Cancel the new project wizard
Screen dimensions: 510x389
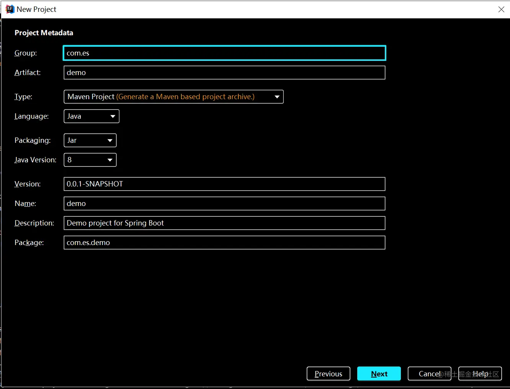point(430,374)
